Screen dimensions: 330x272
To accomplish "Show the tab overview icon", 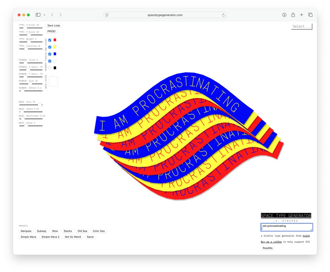I will 310,15.
